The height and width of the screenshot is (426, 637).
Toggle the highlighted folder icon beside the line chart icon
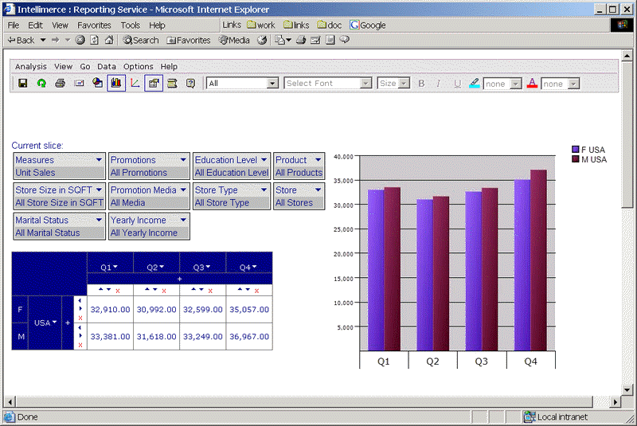click(x=154, y=84)
